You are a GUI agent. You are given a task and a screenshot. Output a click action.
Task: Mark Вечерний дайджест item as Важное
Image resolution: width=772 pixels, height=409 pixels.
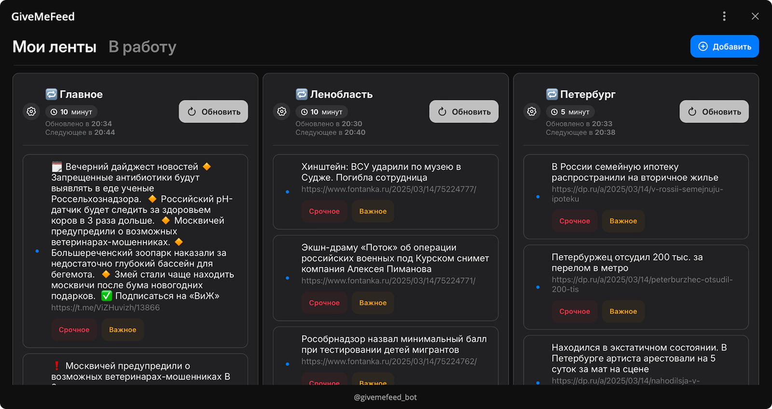pos(123,330)
